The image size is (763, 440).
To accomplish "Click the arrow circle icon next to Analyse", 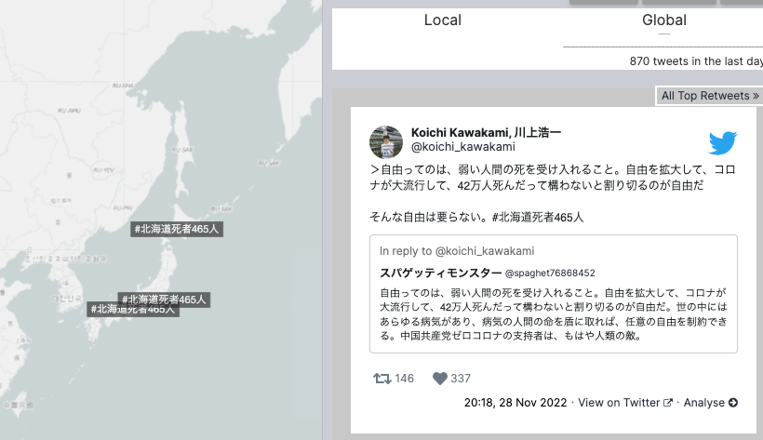I will point(733,403).
